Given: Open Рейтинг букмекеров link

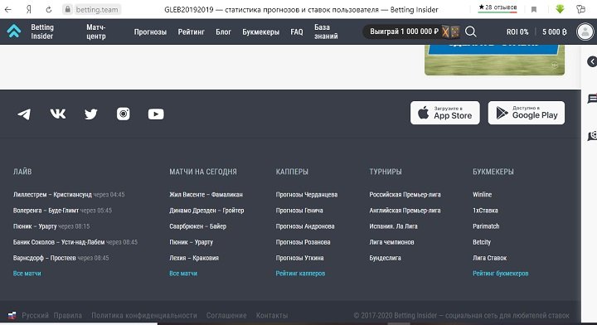Looking at the screenshot, I should click(500, 274).
